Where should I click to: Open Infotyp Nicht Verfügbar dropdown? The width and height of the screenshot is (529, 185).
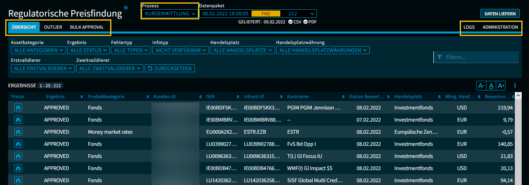point(181,50)
